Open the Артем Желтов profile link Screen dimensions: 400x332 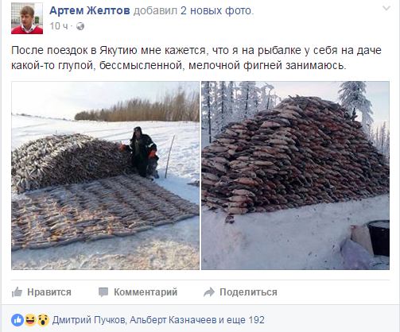[90, 10]
